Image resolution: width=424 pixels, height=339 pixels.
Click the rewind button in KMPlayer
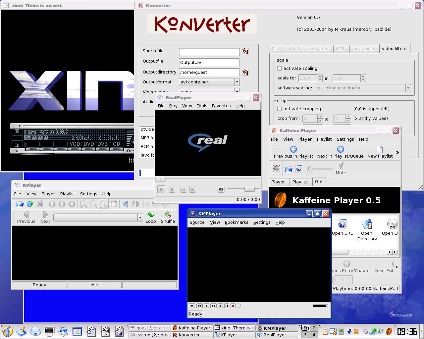pos(199,306)
